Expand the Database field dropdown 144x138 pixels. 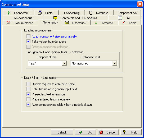[x=115, y=63]
